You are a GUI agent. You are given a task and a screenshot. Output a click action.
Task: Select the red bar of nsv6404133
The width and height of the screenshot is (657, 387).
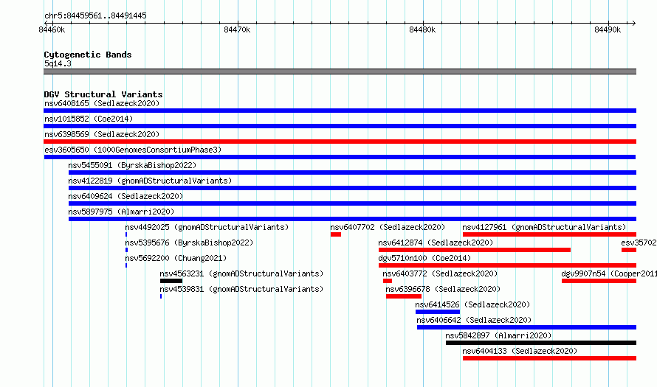549,358
